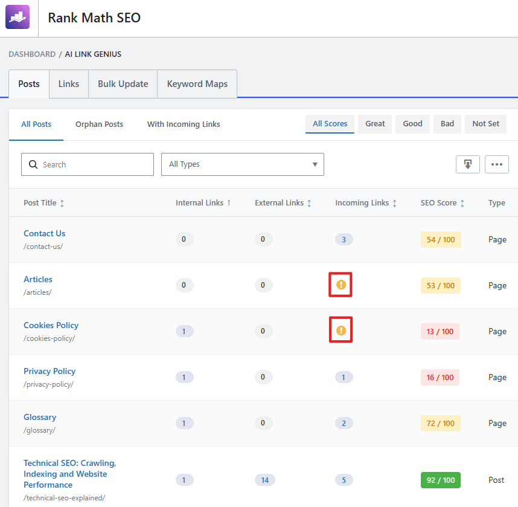The image size is (518, 507).
Task: Sort by Incoming Links arrow icon
Action: click(394, 203)
